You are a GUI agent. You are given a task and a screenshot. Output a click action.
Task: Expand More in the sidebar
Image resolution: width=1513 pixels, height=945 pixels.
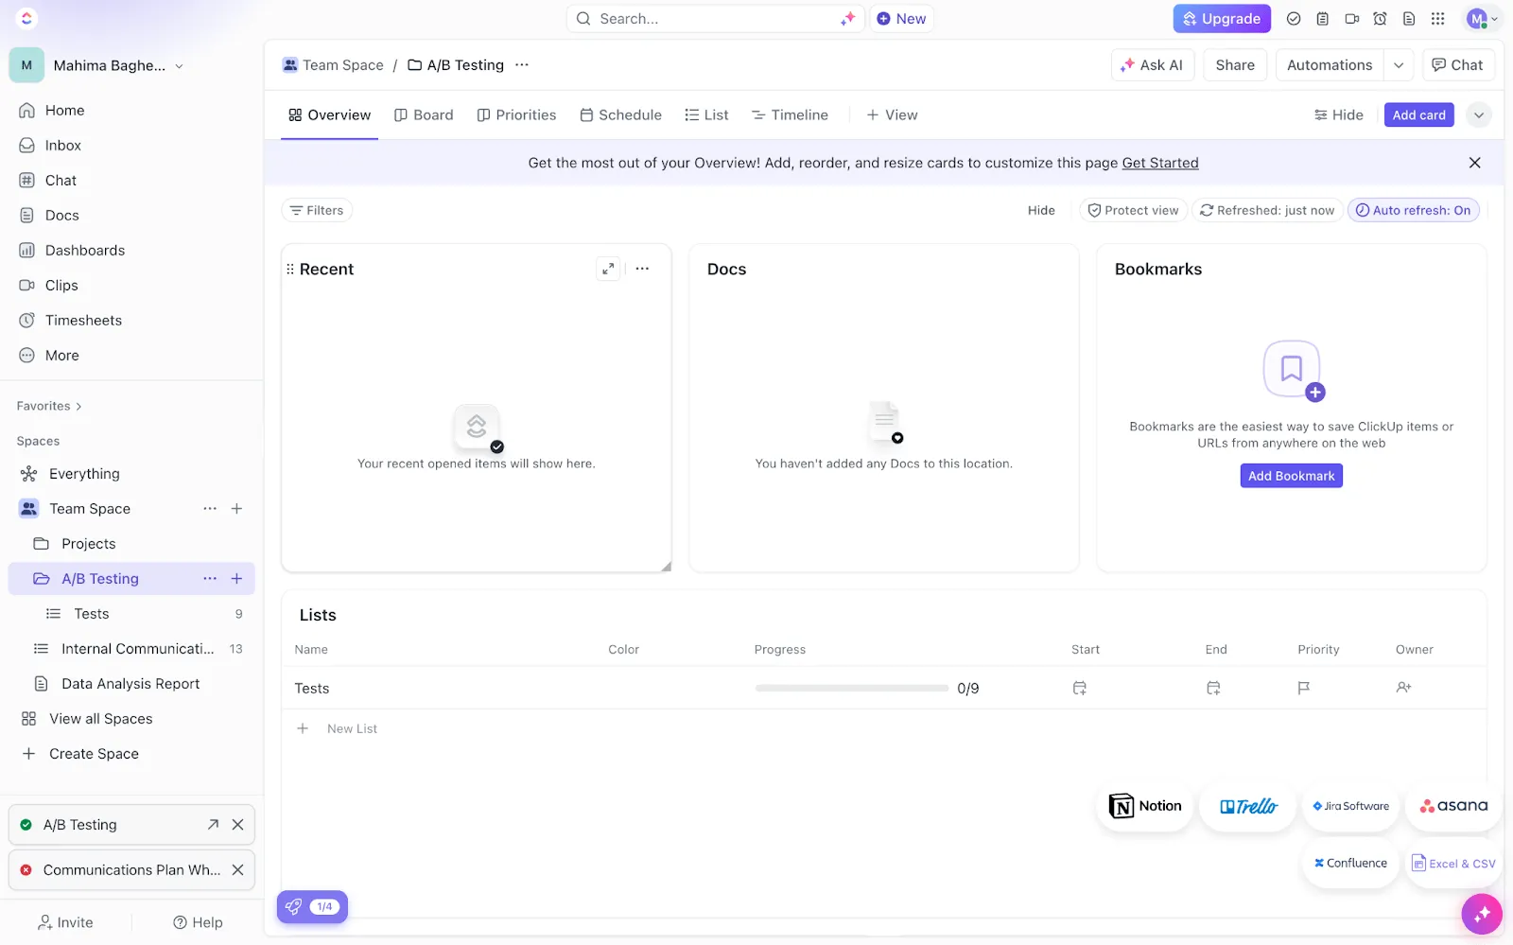click(x=61, y=356)
